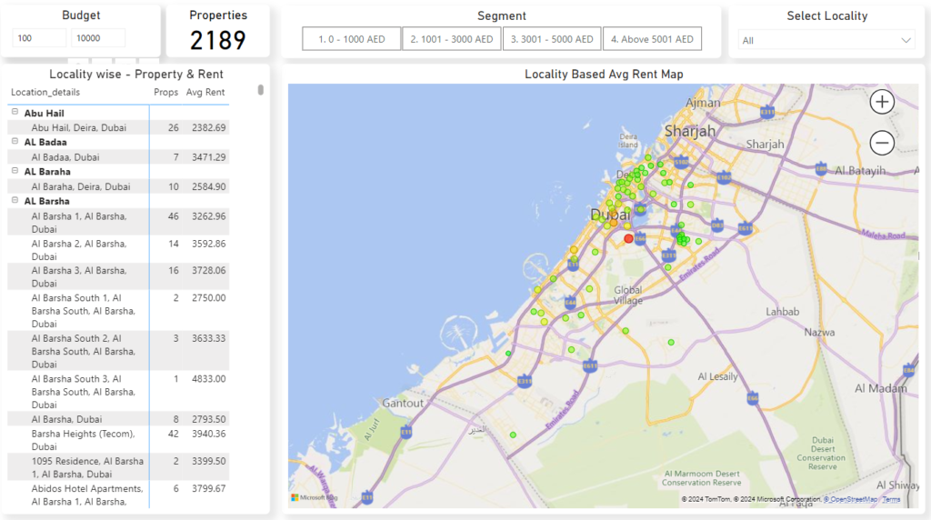Select the Al Barsha, Dubai row
931x520 pixels.
click(118, 419)
